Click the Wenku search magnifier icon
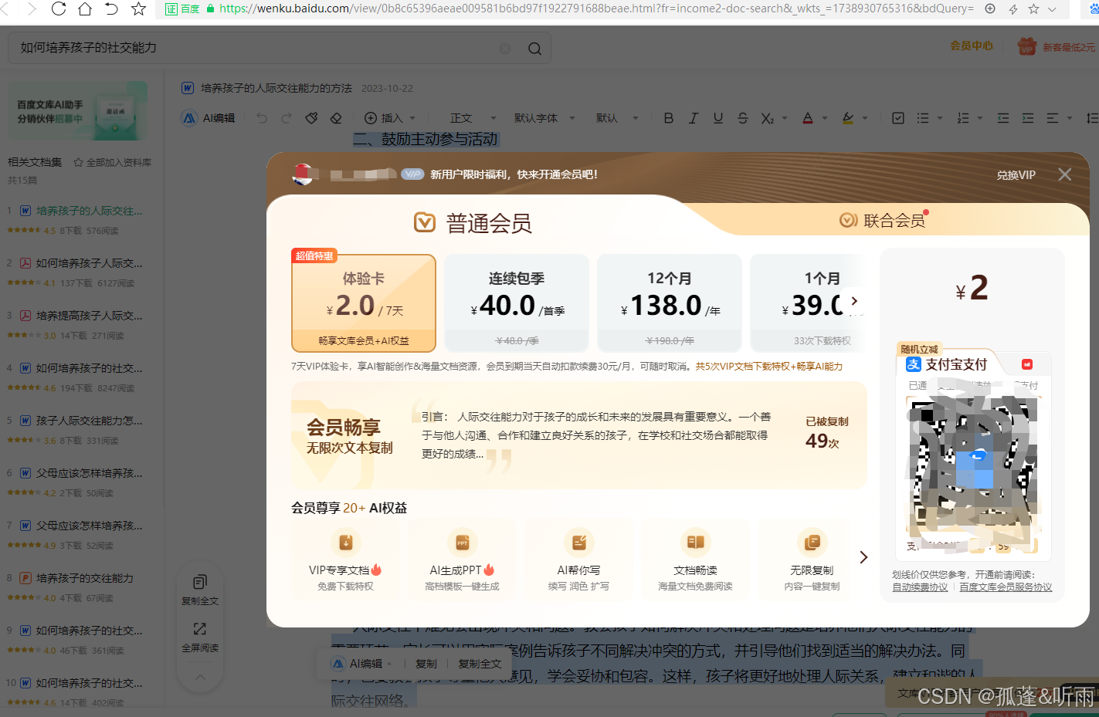This screenshot has width=1099, height=717. (x=534, y=49)
